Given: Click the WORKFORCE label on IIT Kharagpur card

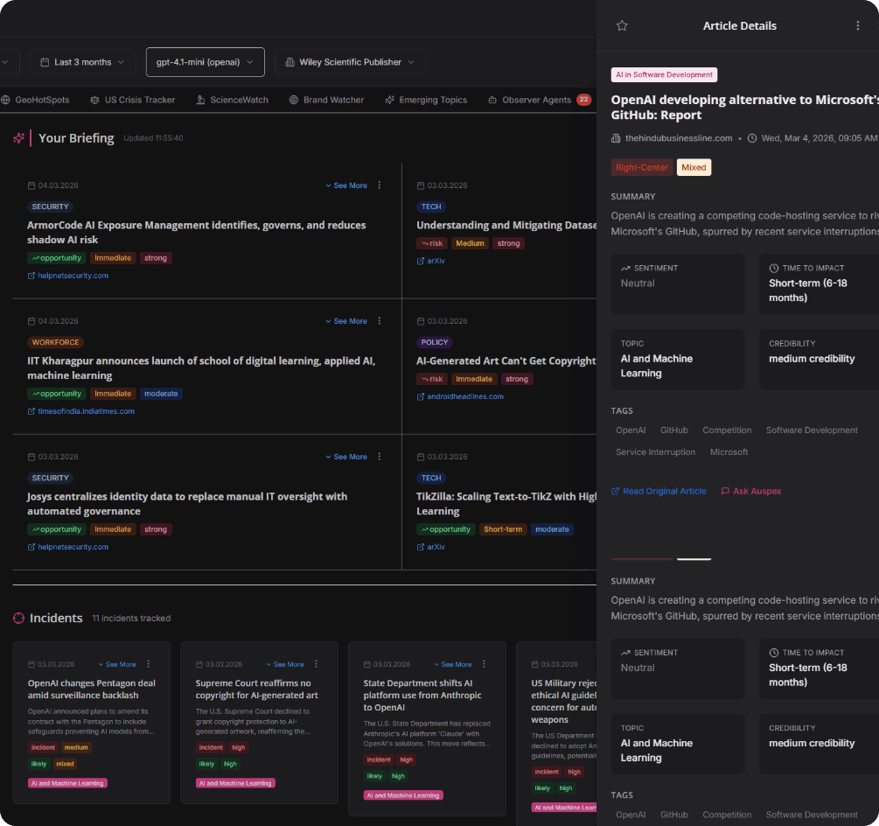Looking at the screenshot, I should pos(55,343).
